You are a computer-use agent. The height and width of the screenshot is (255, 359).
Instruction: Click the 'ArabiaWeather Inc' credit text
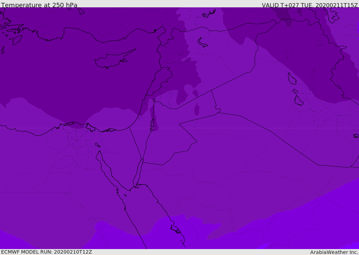point(334,252)
